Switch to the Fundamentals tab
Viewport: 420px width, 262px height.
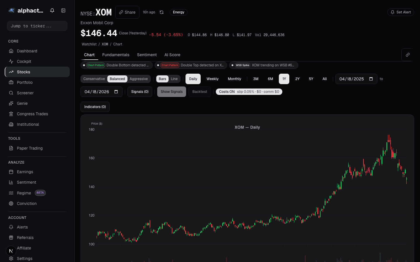116,55
